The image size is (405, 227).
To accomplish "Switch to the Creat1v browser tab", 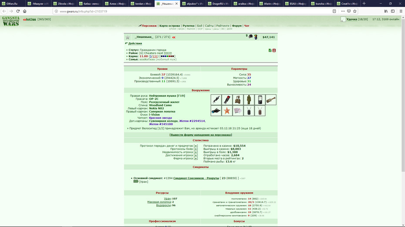I will tap(347, 3).
